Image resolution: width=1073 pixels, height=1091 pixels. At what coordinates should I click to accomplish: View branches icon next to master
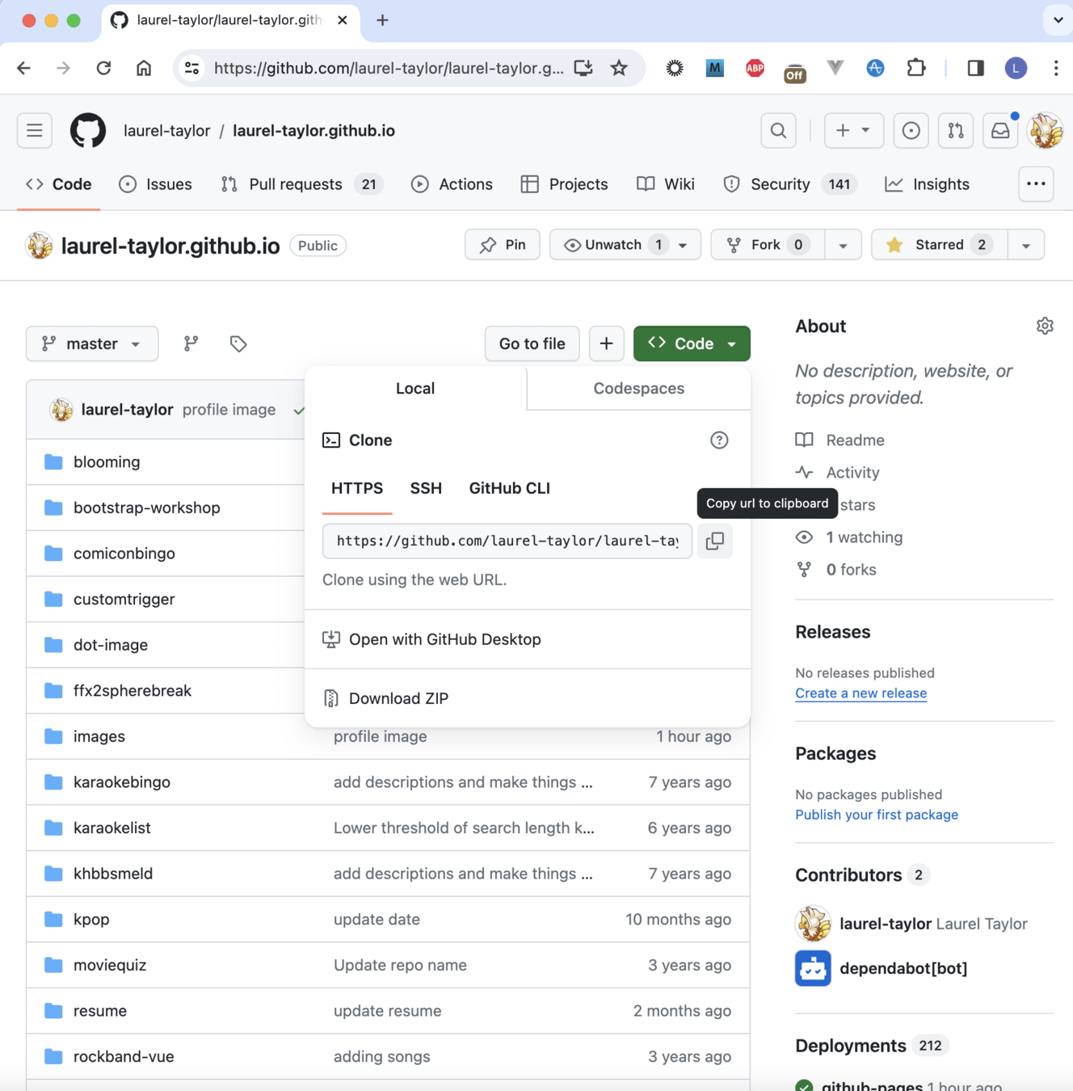191,343
